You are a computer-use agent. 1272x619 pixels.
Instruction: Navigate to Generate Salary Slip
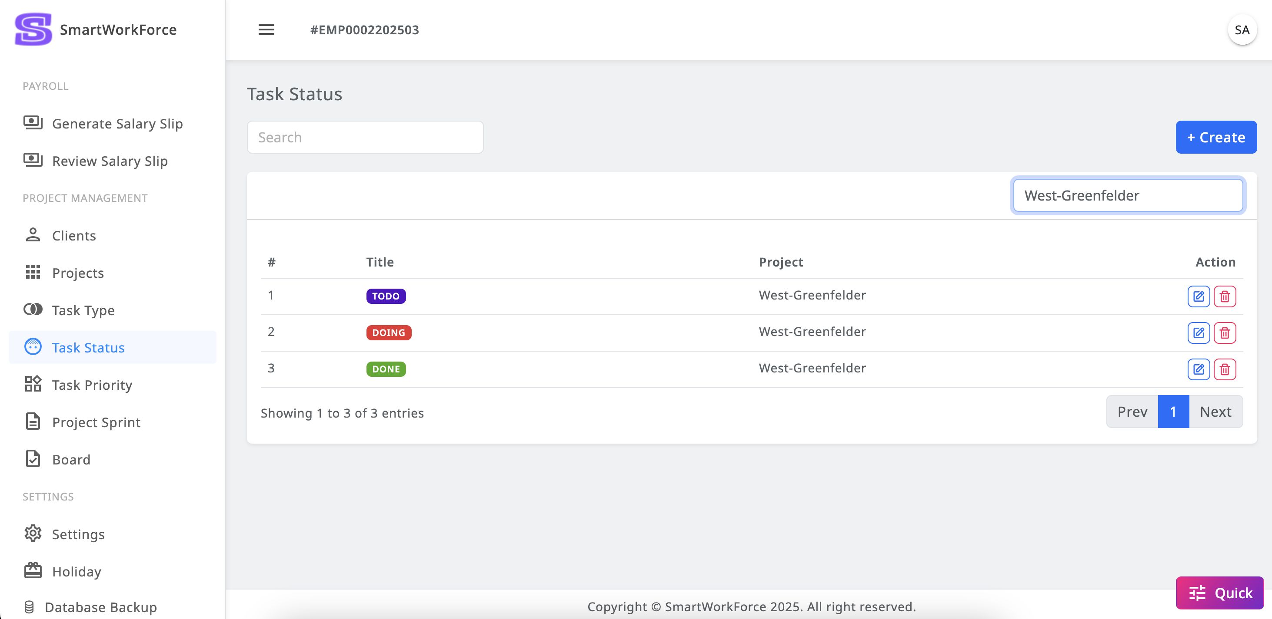tap(117, 123)
